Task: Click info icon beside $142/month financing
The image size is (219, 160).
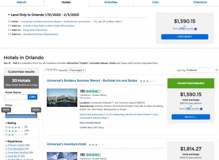Action: tap(196, 29)
